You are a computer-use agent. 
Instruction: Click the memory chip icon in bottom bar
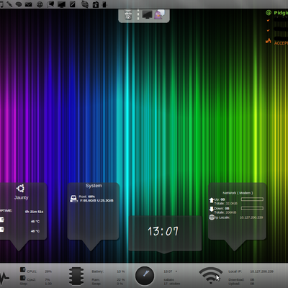(x=76, y=276)
